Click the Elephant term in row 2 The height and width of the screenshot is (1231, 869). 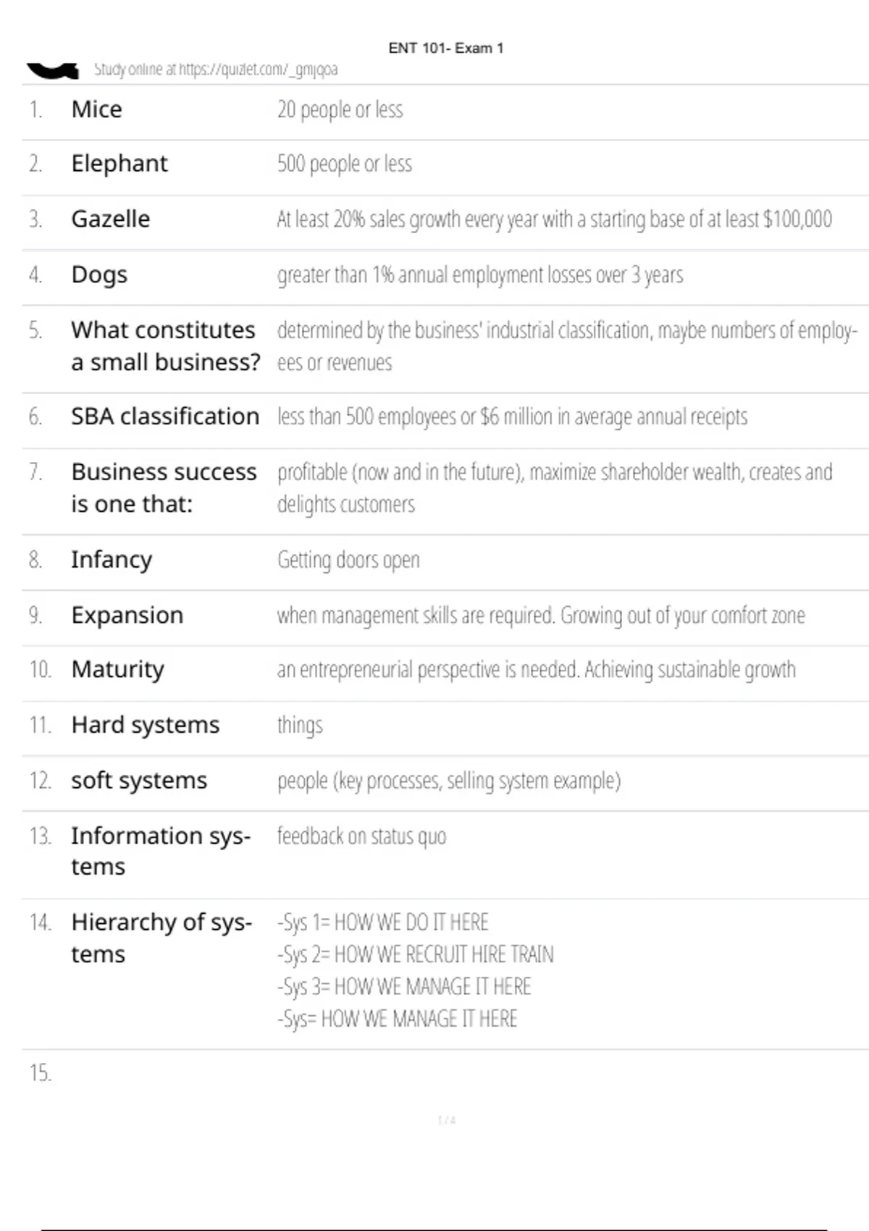click(x=119, y=164)
